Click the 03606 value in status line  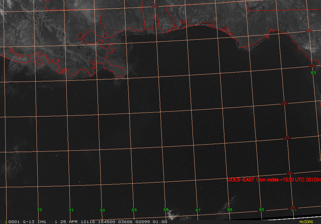coord(125,222)
